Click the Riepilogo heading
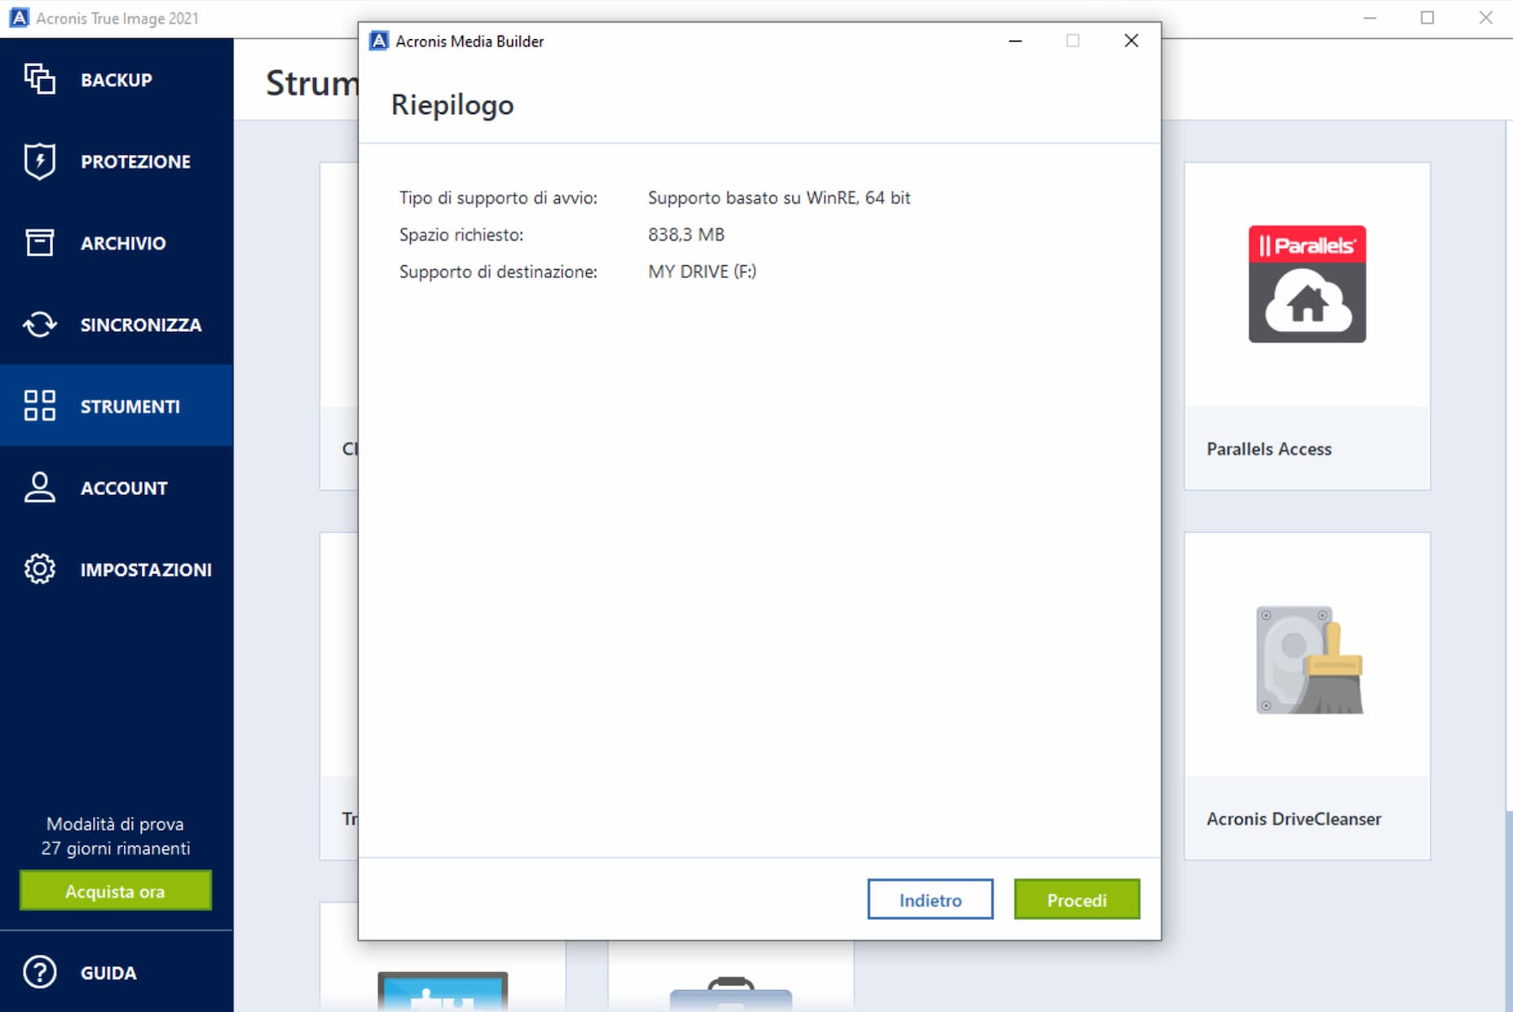 (x=452, y=105)
